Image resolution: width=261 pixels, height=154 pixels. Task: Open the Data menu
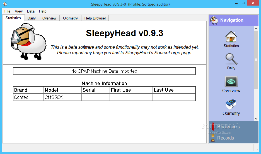(x=31, y=11)
